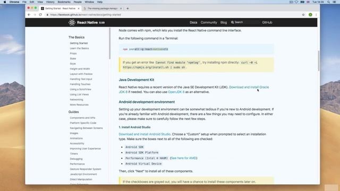Go back with the browser back arrow
Screen dimensions: 340x191
point(29,15)
